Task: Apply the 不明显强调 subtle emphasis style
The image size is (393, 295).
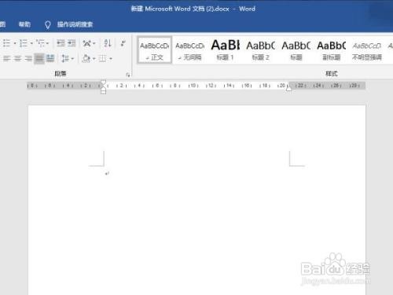Action: coord(367,50)
